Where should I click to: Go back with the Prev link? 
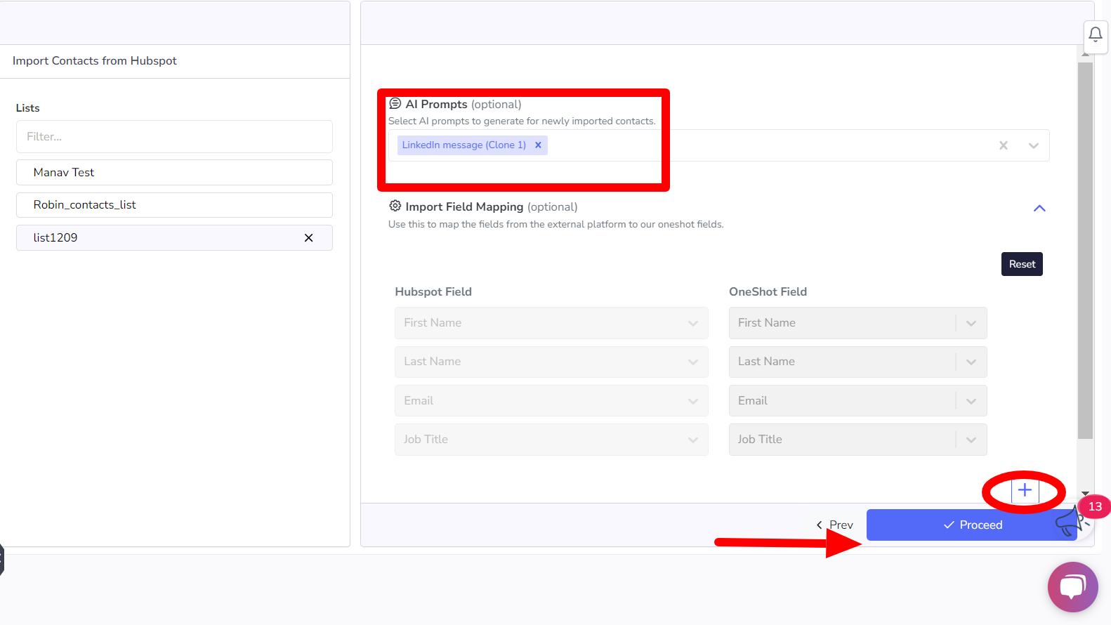tap(834, 525)
